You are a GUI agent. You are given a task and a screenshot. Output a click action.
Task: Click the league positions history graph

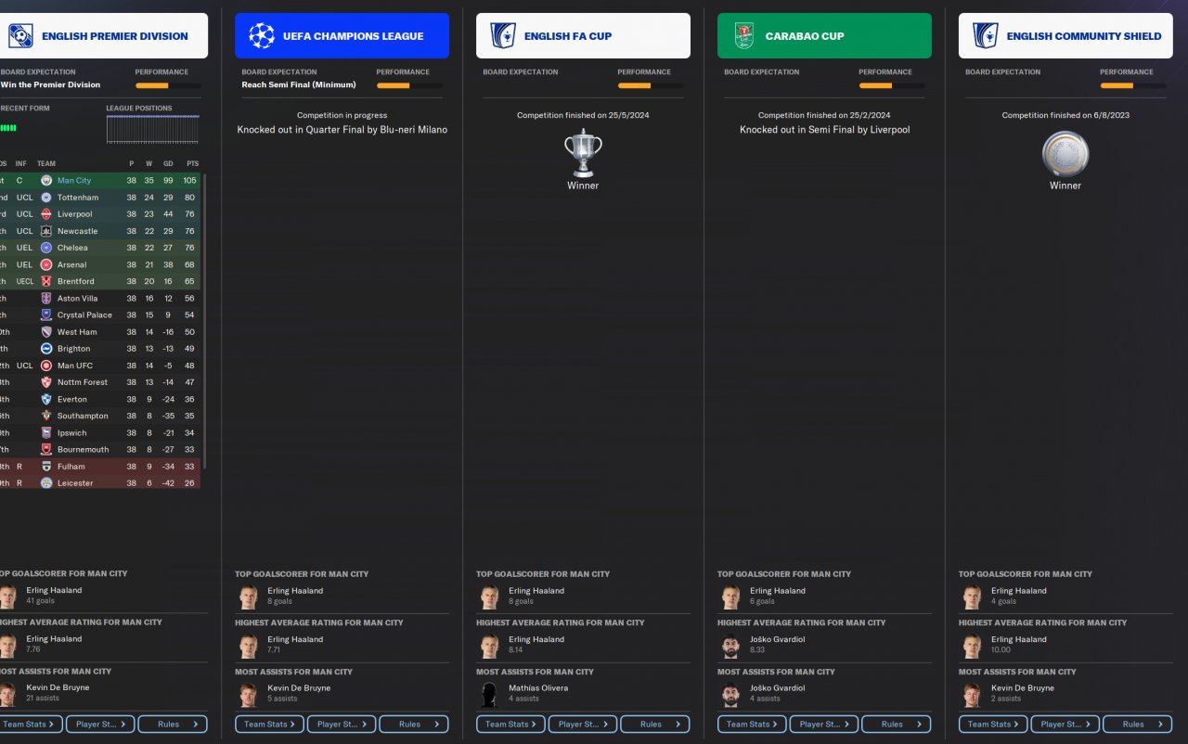click(x=153, y=130)
